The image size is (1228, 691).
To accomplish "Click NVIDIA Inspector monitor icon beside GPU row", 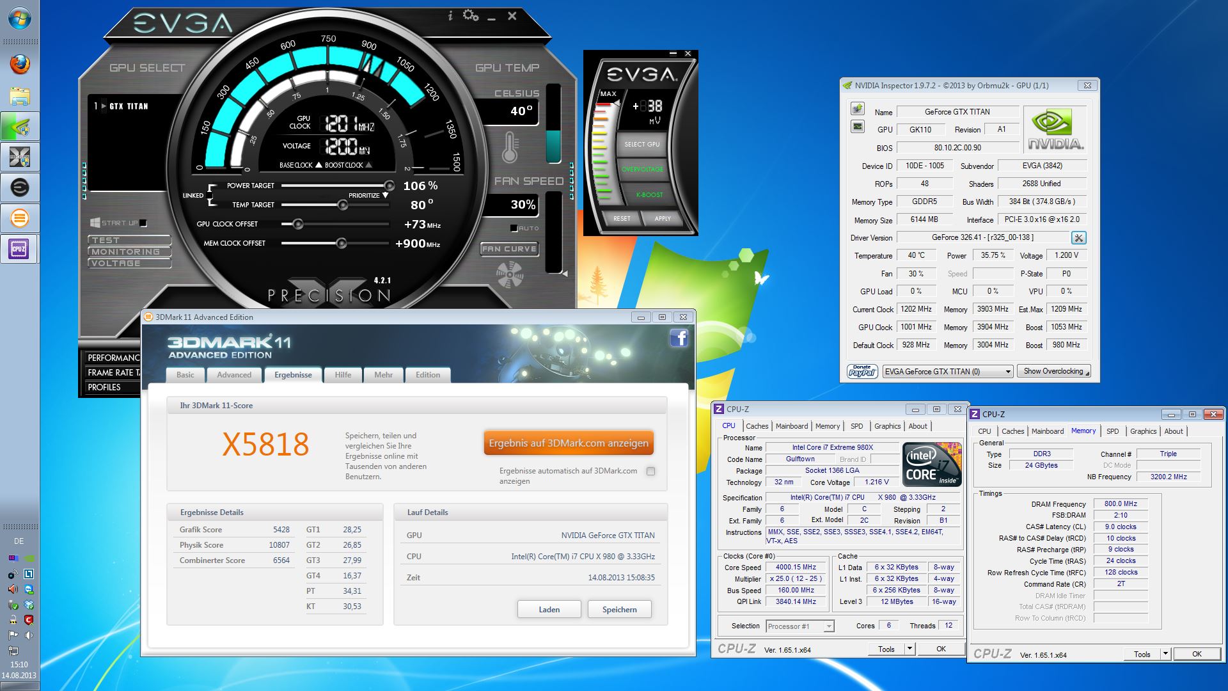I will point(858,127).
